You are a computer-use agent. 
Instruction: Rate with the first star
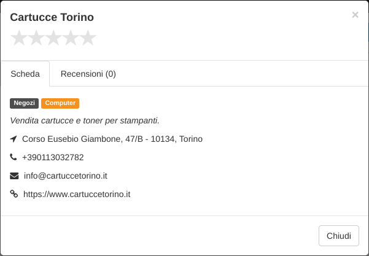click(19, 37)
